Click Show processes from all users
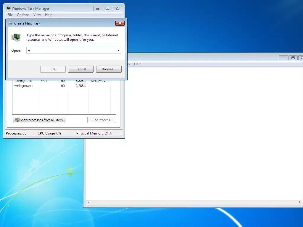The width and height of the screenshot is (303, 227). click(x=39, y=120)
